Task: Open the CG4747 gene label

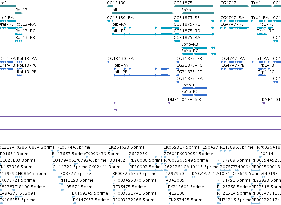Action: tap(228, 3)
